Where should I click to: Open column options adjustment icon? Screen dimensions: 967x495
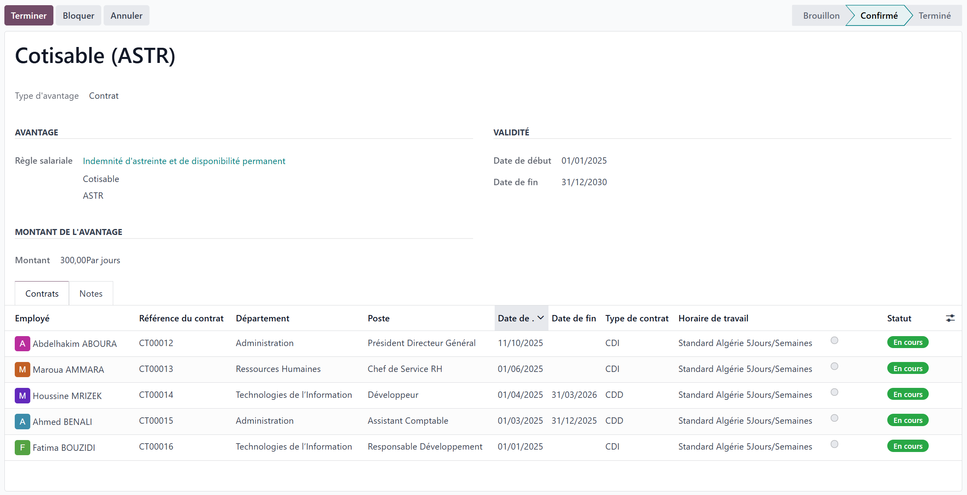click(950, 318)
